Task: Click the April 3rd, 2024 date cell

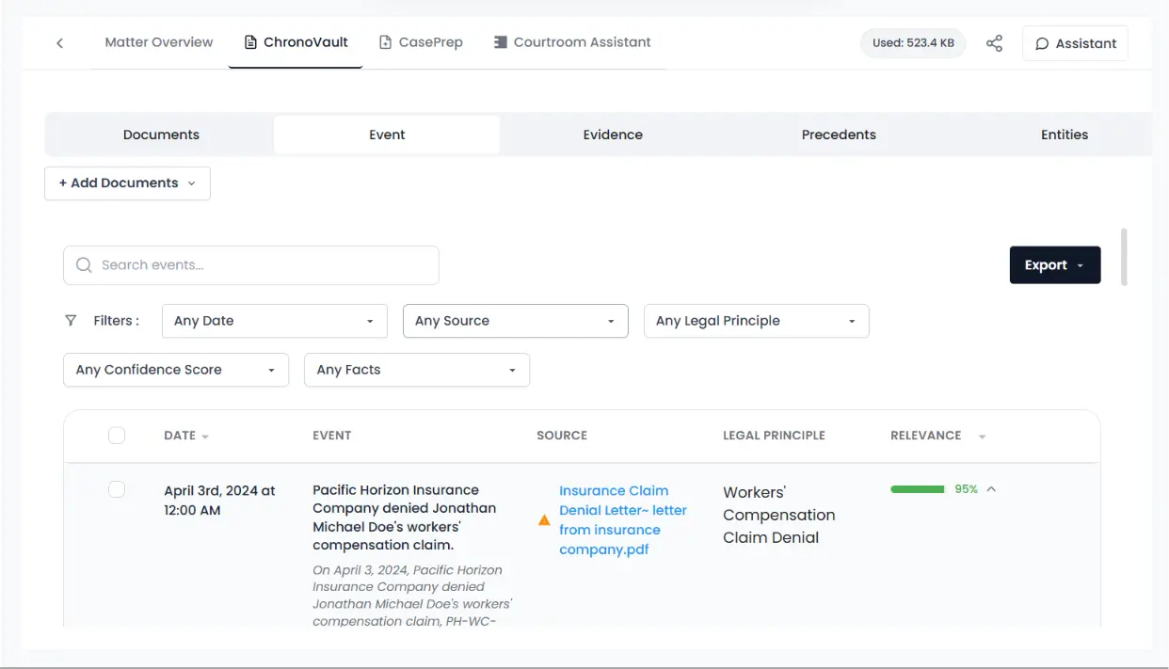Action: [219, 501]
